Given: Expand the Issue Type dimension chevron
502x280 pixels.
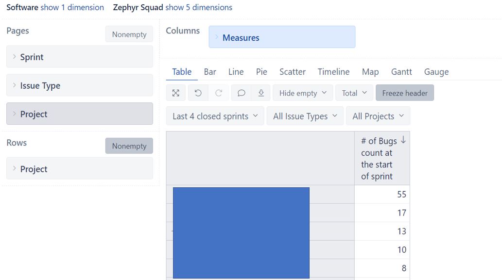Looking at the screenshot, I should pyautogui.click(x=15, y=85).
